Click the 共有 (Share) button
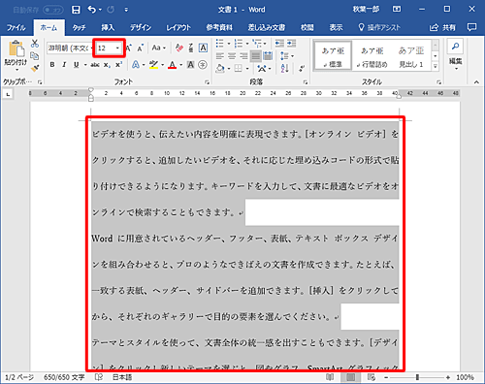The image size is (485, 384). pos(442,28)
